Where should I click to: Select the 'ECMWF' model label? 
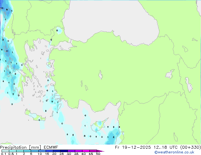pyautogui.click(x=51, y=147)
